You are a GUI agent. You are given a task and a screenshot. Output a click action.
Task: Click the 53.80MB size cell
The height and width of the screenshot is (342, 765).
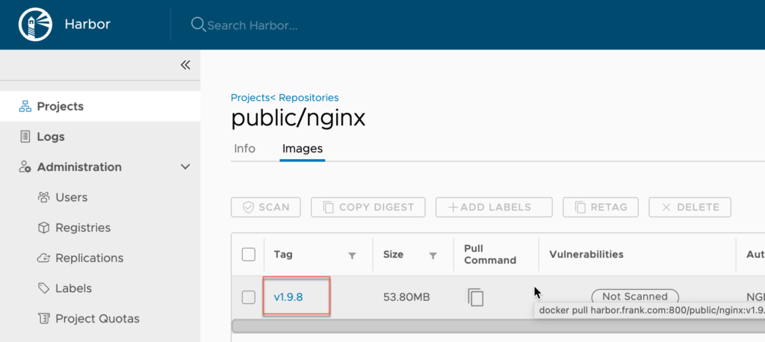pos(406,296)
